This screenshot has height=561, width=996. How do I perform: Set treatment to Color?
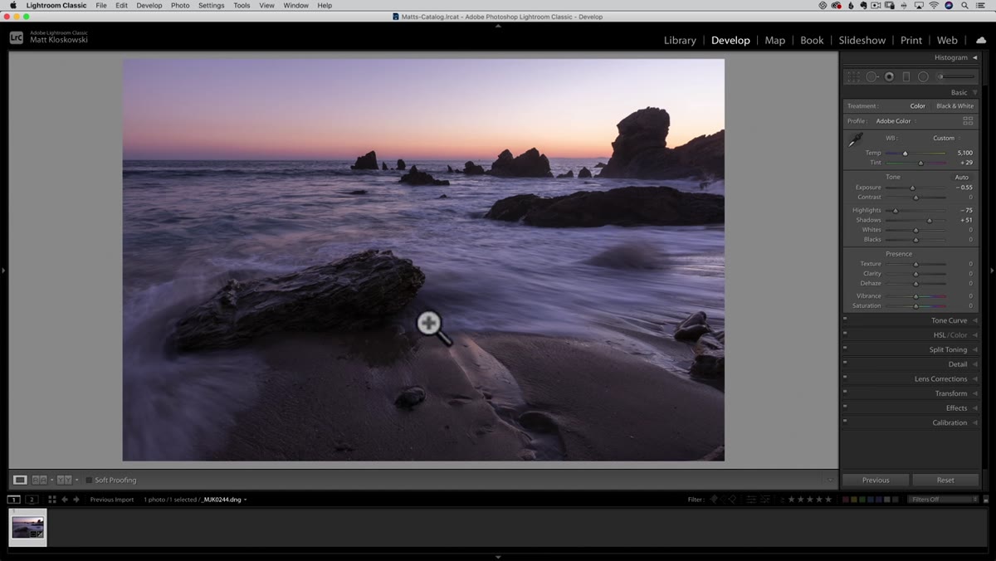coord(917,106)
